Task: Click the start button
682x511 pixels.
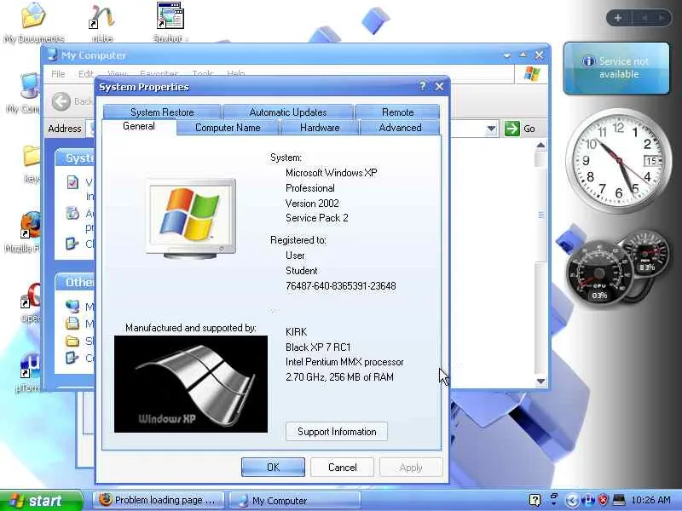Action: pos(40,501)
